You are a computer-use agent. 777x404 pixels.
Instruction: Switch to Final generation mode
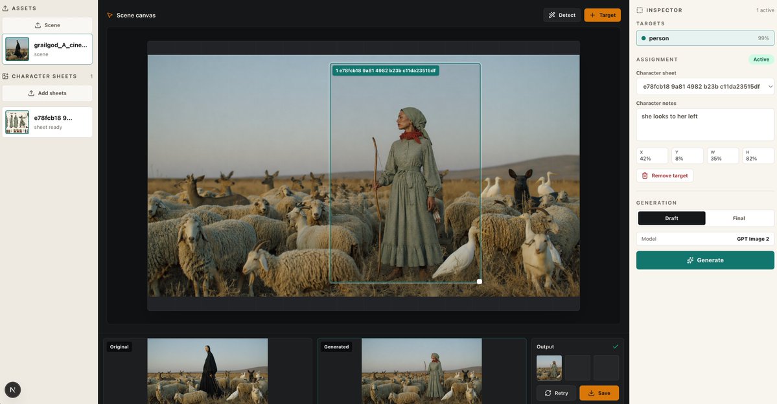tap(738, 218)
